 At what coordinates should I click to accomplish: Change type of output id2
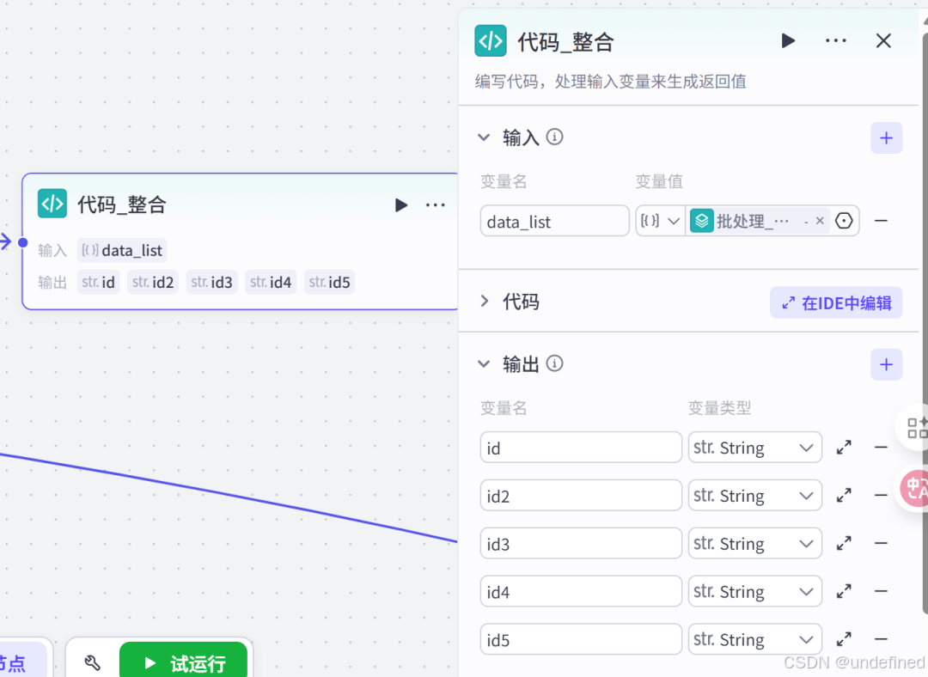[x=754, y=496]
